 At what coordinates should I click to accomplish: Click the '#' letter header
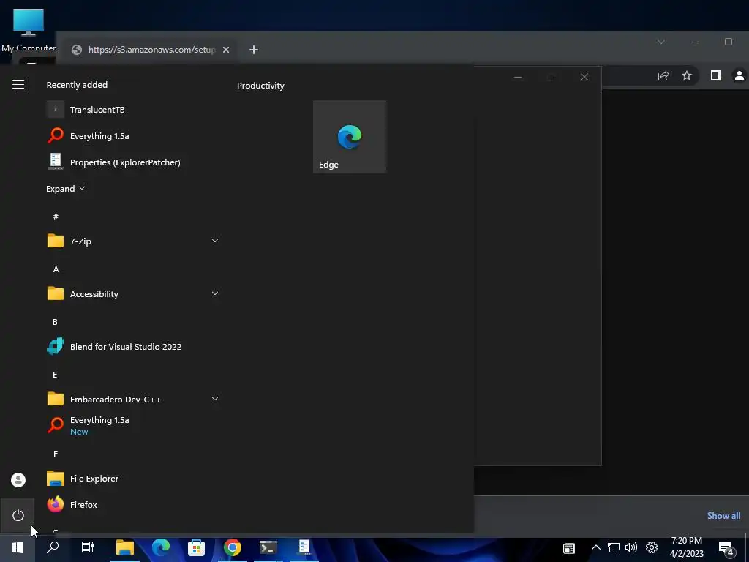coord(56,217)
